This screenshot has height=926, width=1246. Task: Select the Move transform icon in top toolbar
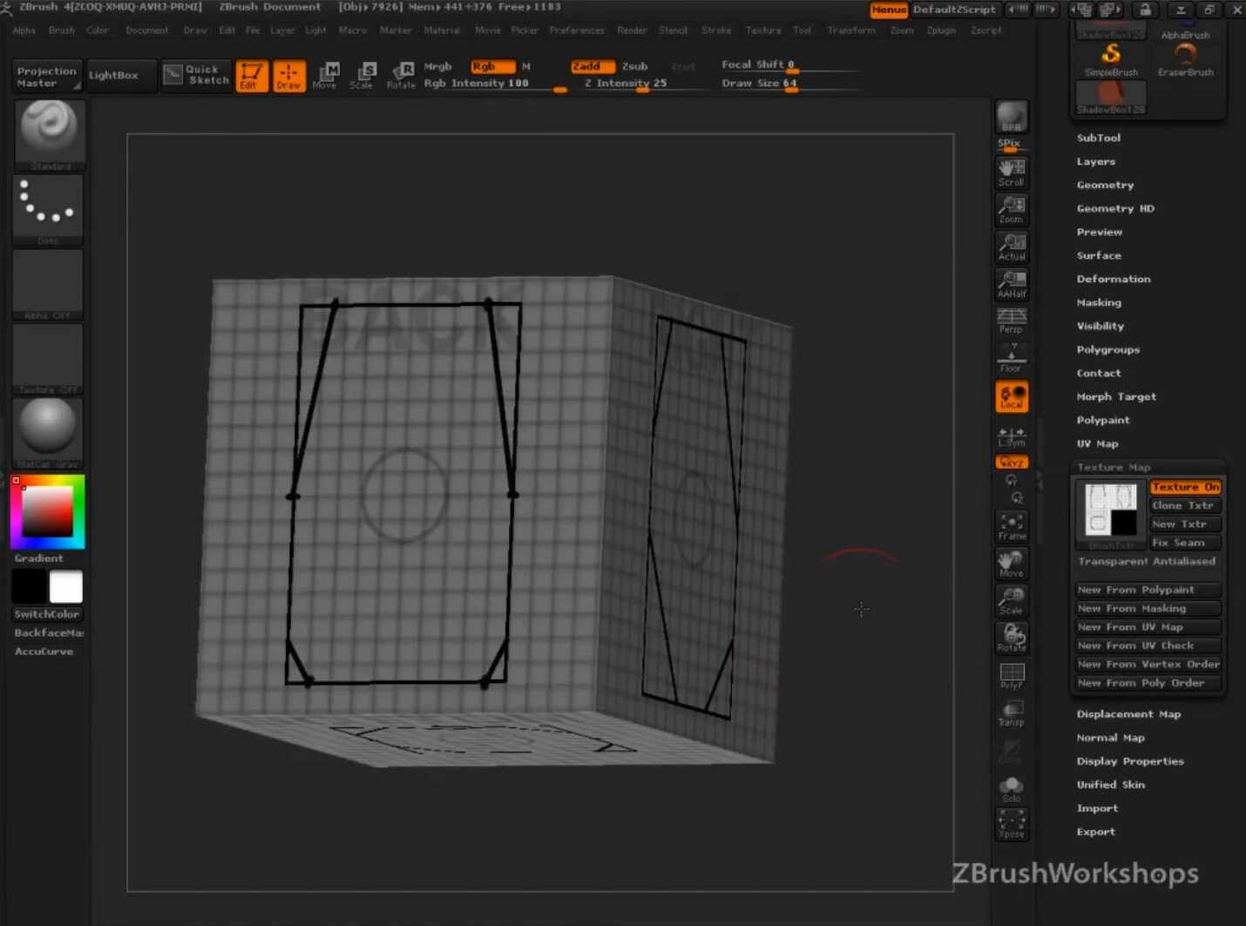tap(326, 76)
